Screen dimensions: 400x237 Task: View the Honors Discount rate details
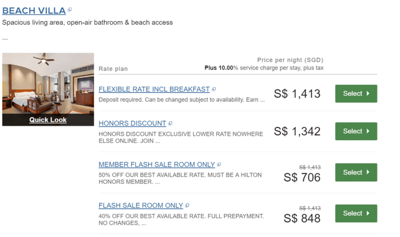[132, 123]
